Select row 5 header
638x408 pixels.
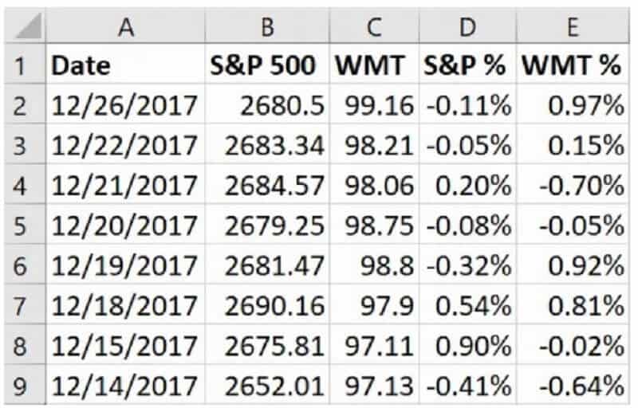click(25, 225)
